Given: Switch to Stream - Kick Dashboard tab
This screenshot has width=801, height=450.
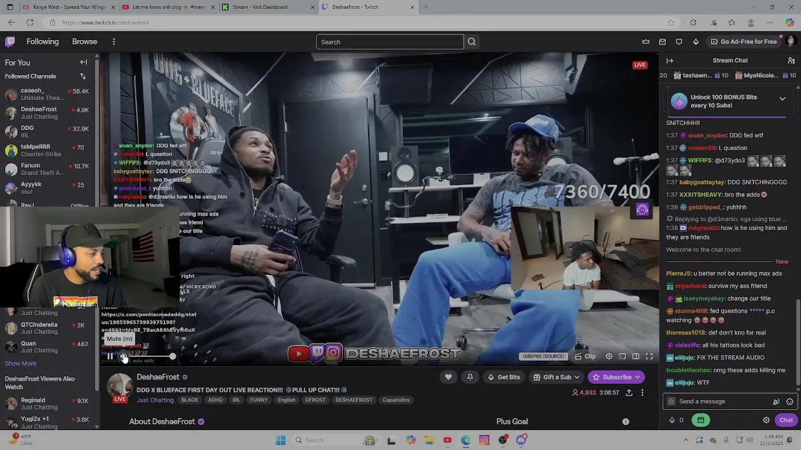Looking at the screenshot, I should point(267,7).
